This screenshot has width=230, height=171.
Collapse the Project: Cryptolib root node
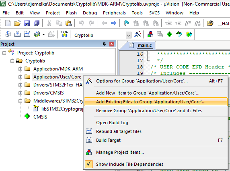4,53
